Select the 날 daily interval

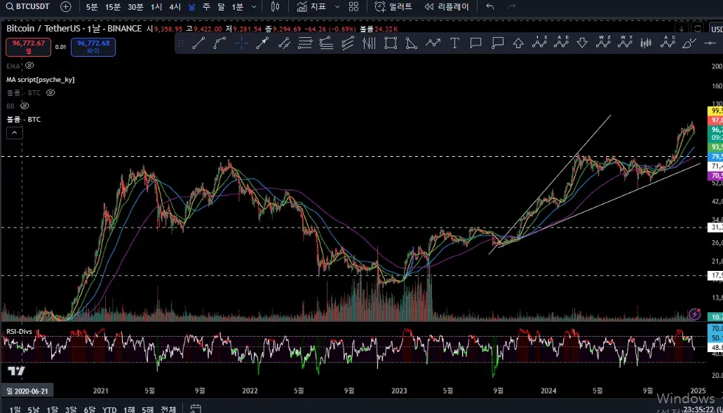point(191,7)
